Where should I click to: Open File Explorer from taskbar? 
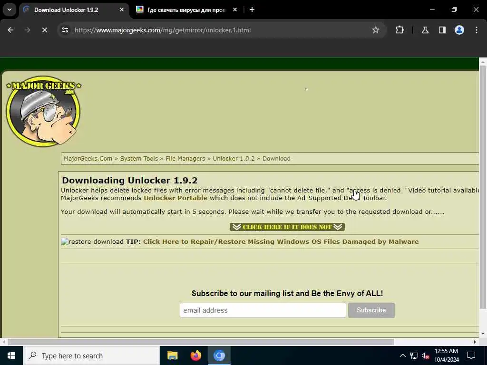[172, 355]
